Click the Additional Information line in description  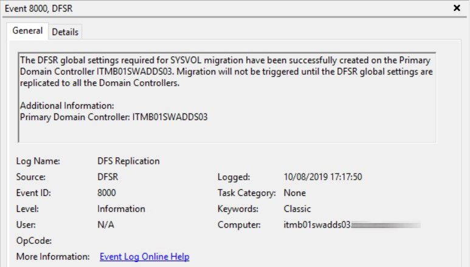[67, 106]
